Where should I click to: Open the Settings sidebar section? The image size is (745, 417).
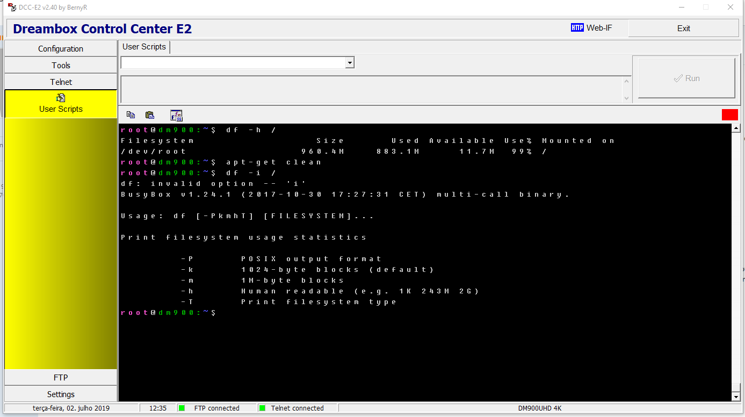point(61,394)
